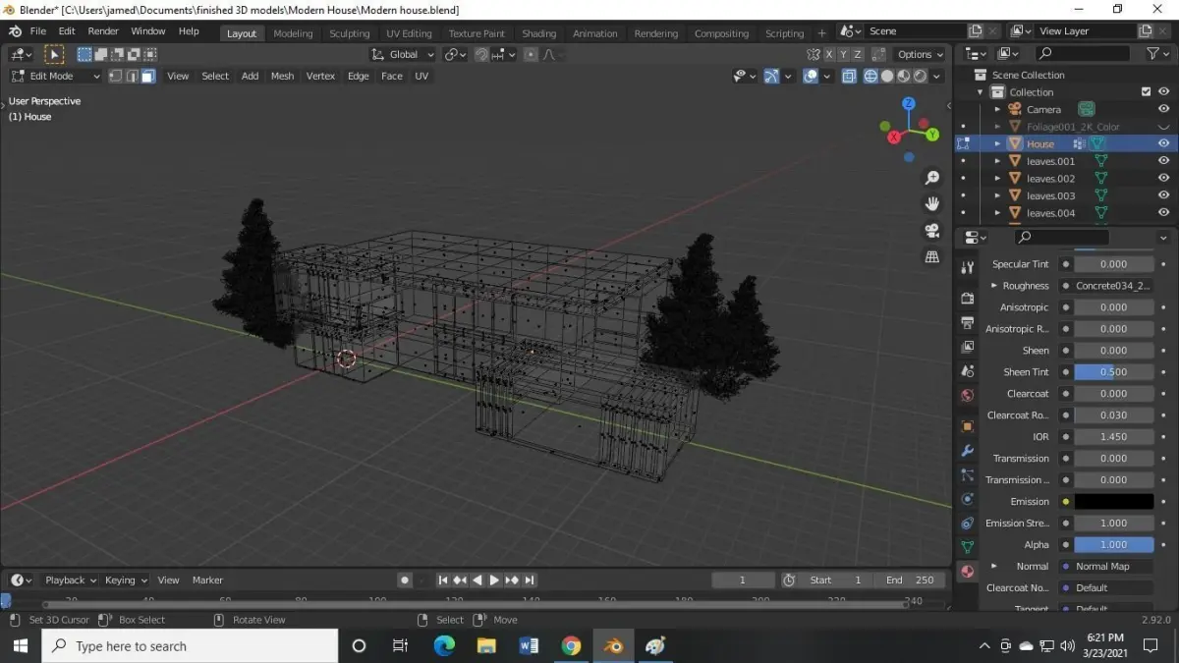Open the Object properties tab
The width and height of the screenshot is (1179, 663).
point(968,426)
